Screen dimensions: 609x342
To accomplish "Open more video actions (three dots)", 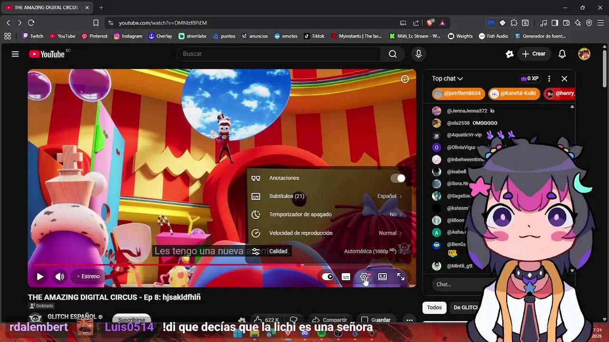I will coord(409,320).
